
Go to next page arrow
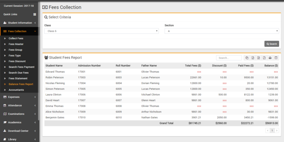(277, 131)
